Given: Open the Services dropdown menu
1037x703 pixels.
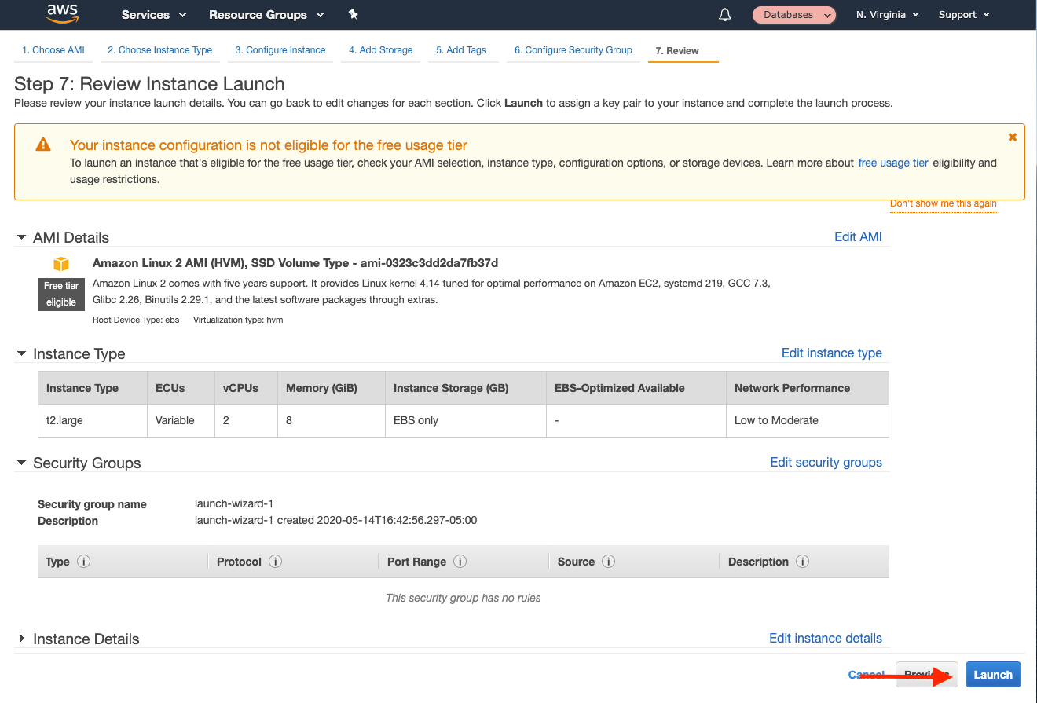Looking at the screenshot, I should (154, 15).
